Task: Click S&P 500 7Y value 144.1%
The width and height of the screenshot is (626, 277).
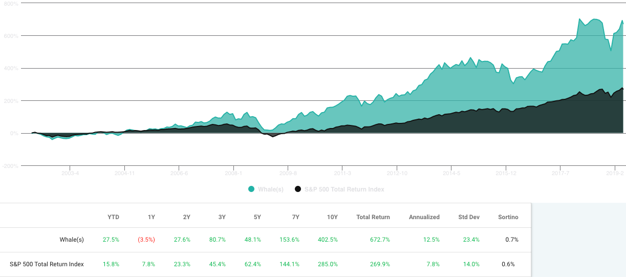Action: click(x=289, y=264)
